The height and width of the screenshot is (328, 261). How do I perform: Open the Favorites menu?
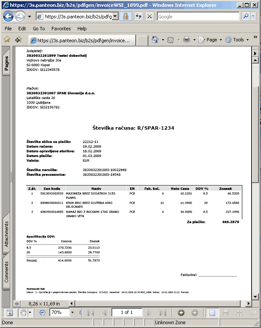[x=61, y=29]
